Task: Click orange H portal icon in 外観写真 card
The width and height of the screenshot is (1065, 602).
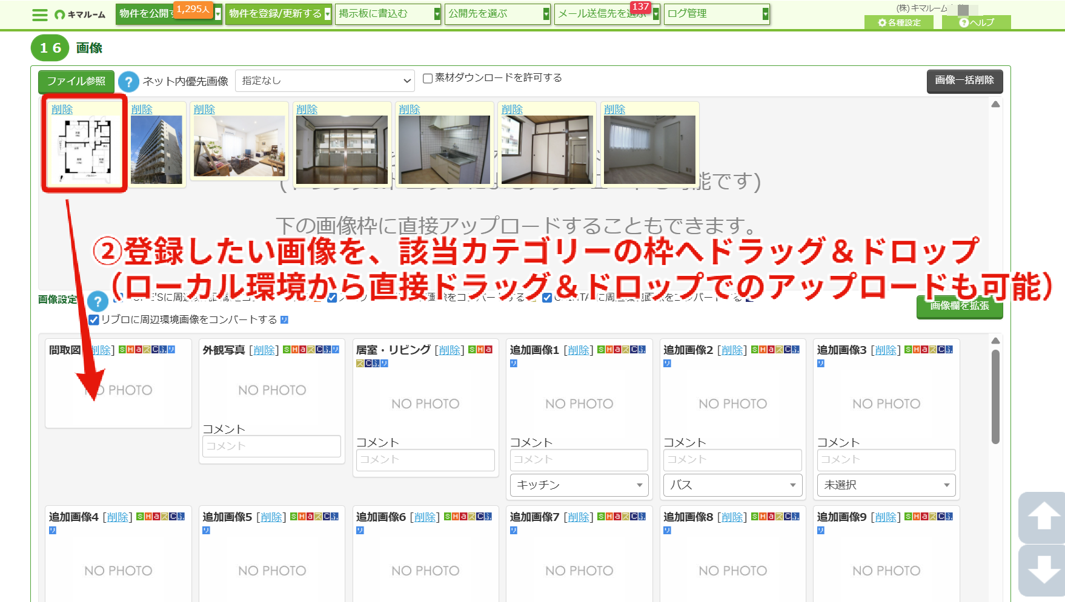Action: pos(295,350)
